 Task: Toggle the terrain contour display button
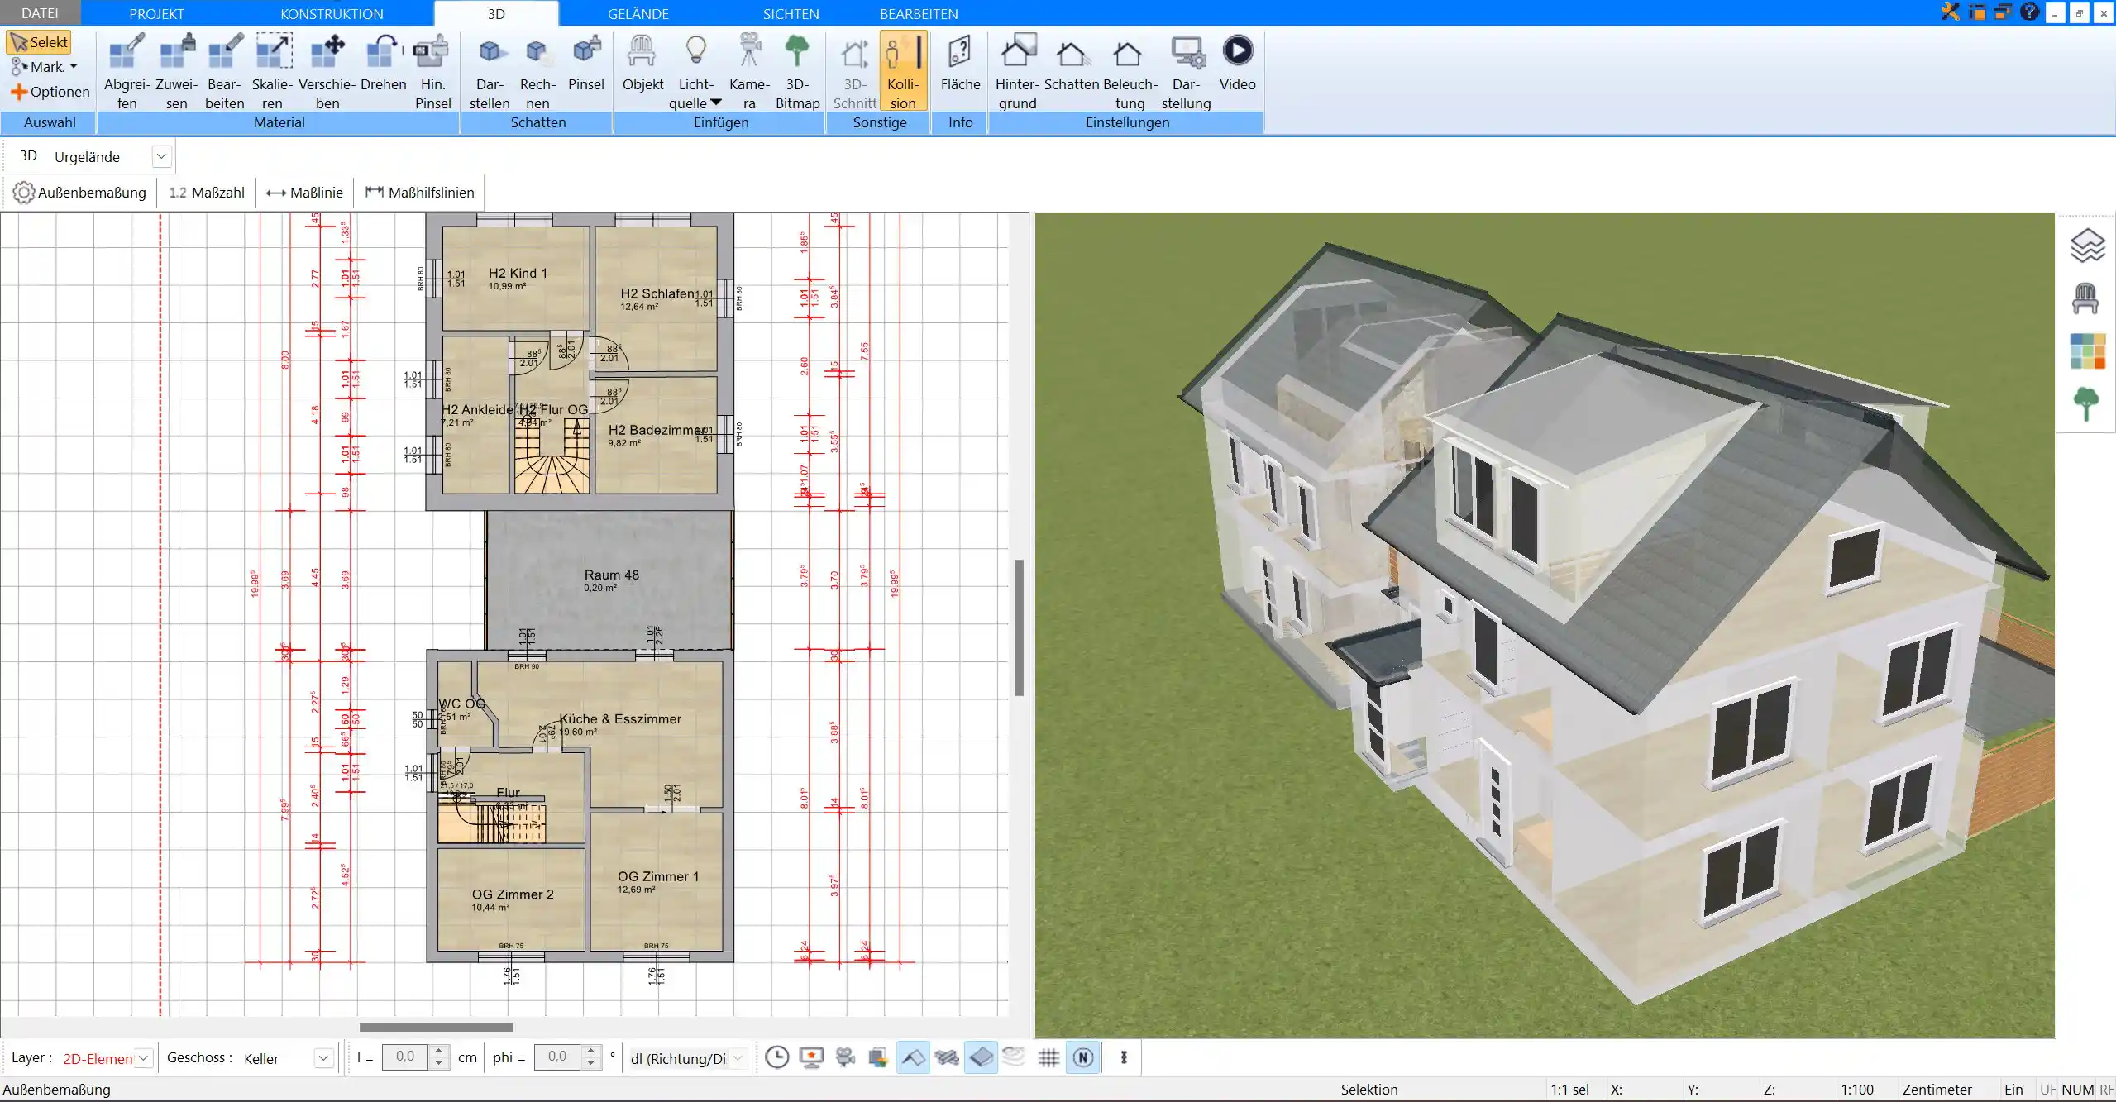tap(1014, 1057)
